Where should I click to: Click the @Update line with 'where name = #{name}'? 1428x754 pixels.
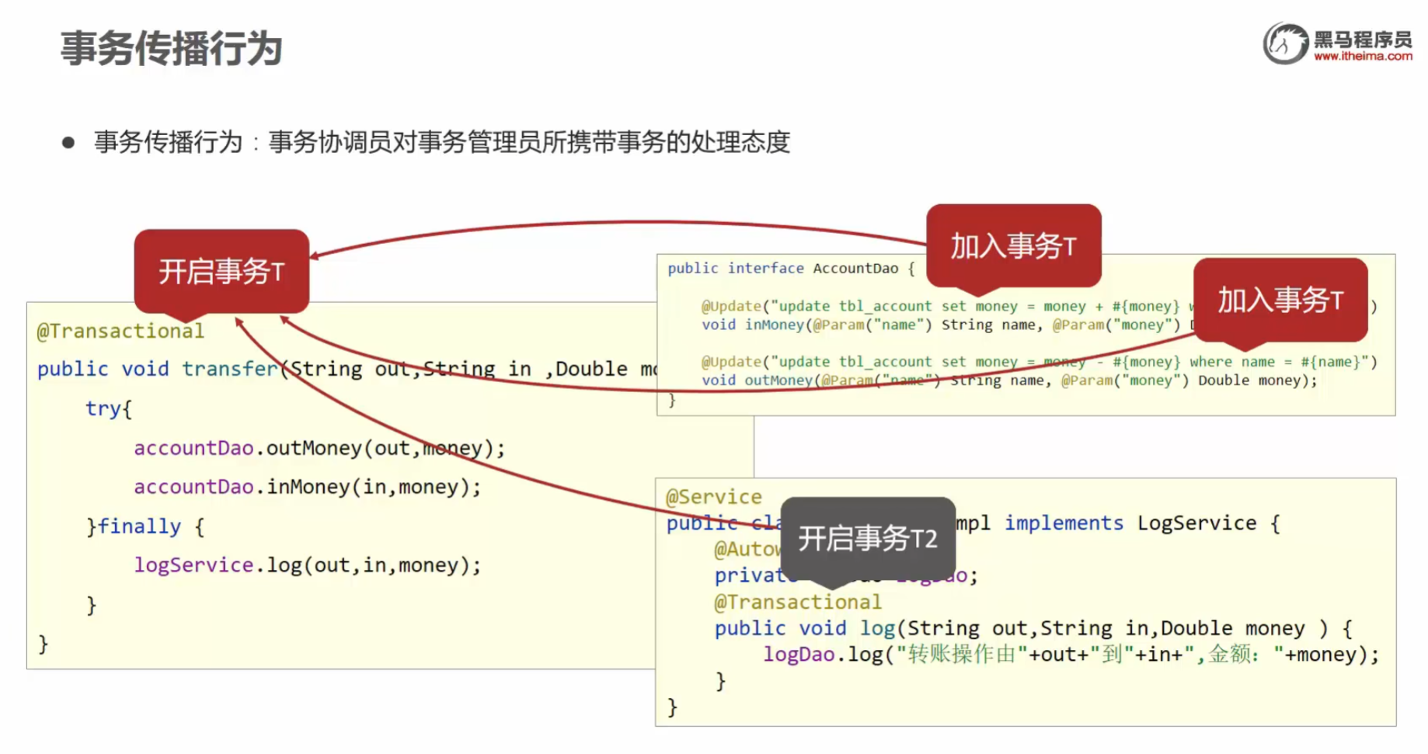click(x=1040, y=362)
